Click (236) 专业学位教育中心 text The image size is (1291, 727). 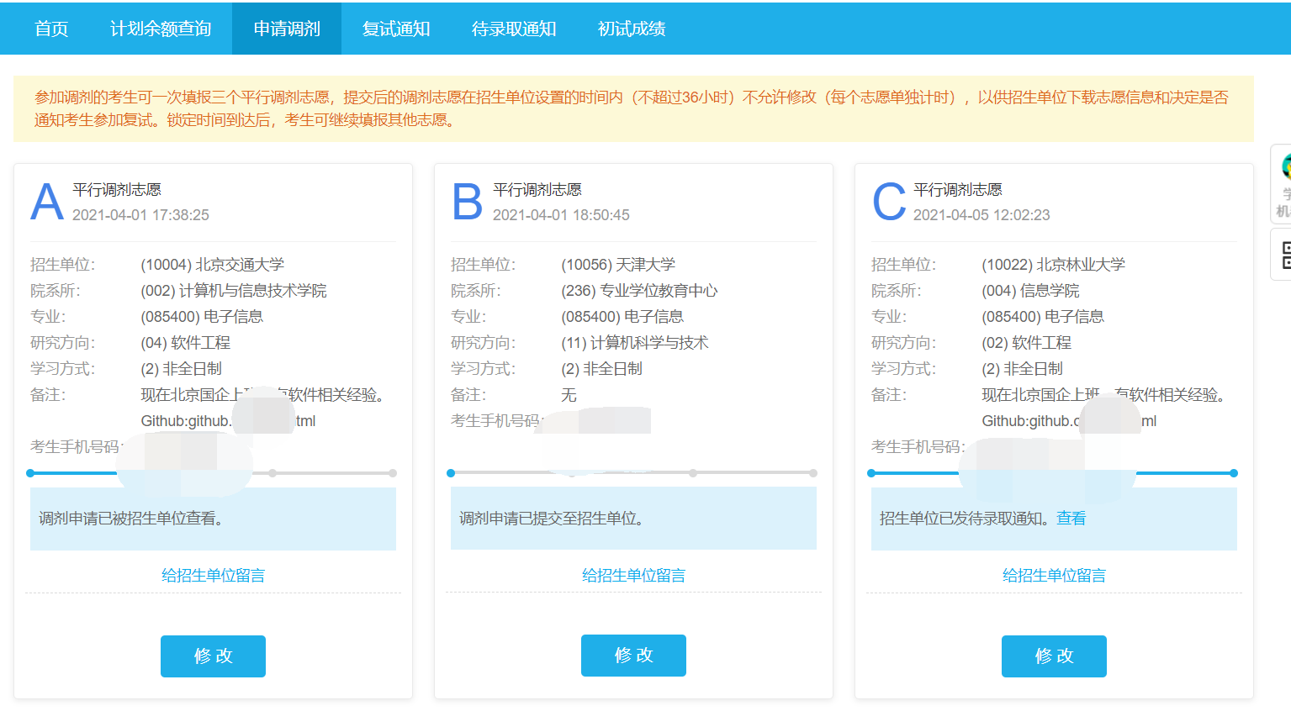point(639,291)
